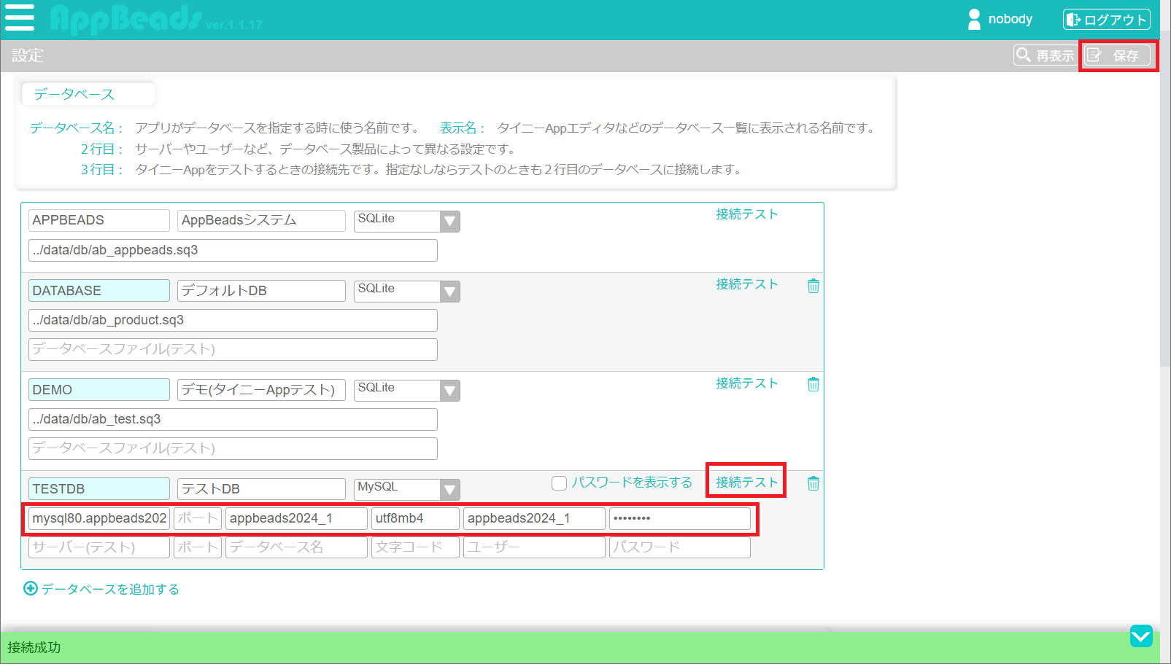Run 接続テスト for DEMO

coord(746,383)
